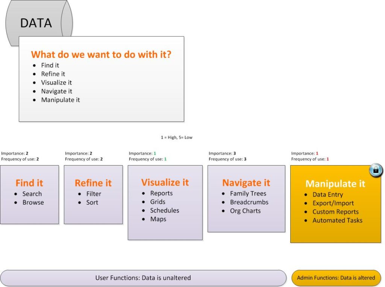This screenshot has height=287, width=385.
Task: Click 'Importance: 2' label above Refine it box
Action: point(79,153)
